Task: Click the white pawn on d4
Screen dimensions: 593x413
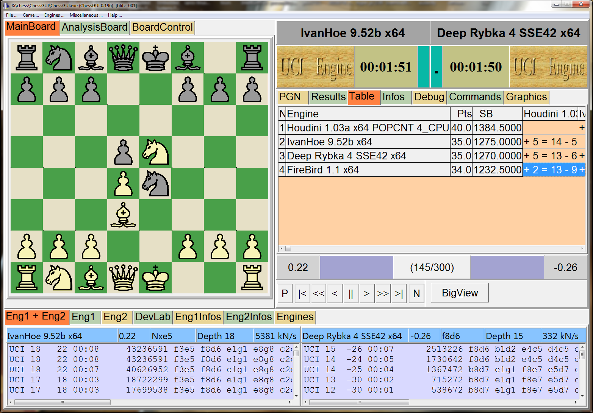Action: 123,183
